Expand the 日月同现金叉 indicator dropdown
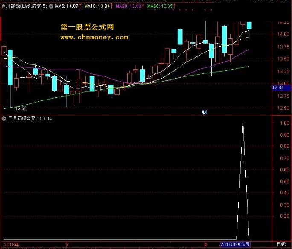This screenshot has height=249, width=292. tap(4, 119)
